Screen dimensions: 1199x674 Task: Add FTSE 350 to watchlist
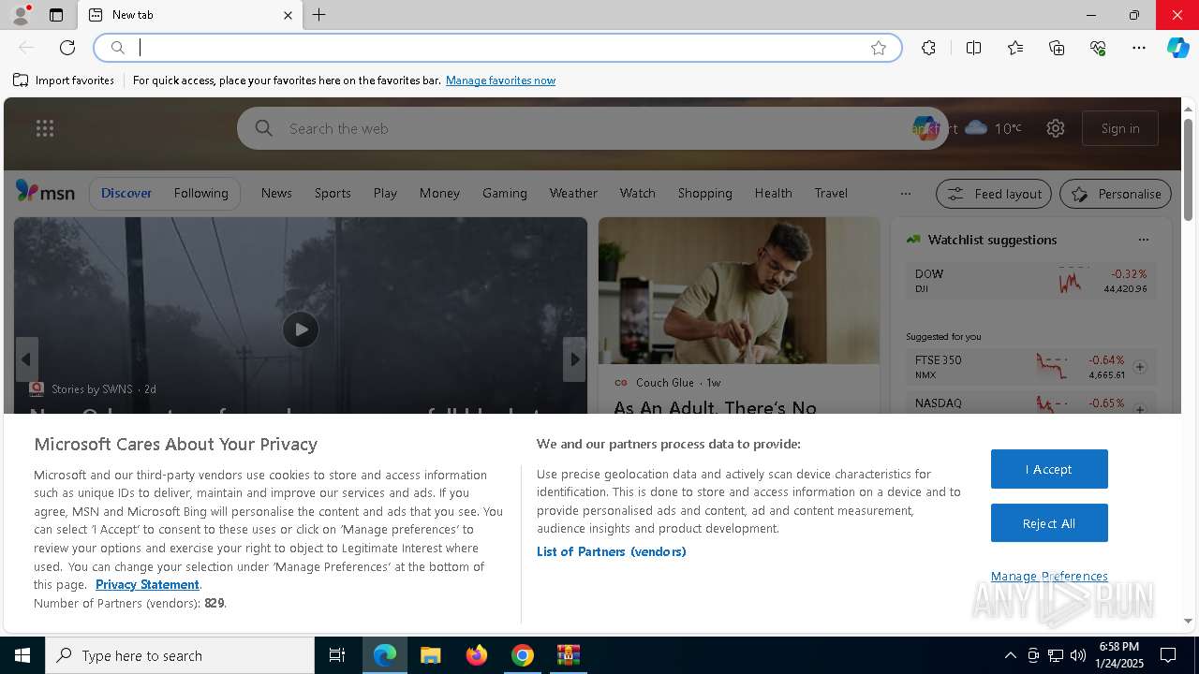(x=1140, y=367)
